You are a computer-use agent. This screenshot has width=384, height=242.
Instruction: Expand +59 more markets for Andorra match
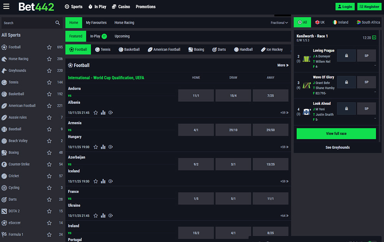(x=284, y=113)
